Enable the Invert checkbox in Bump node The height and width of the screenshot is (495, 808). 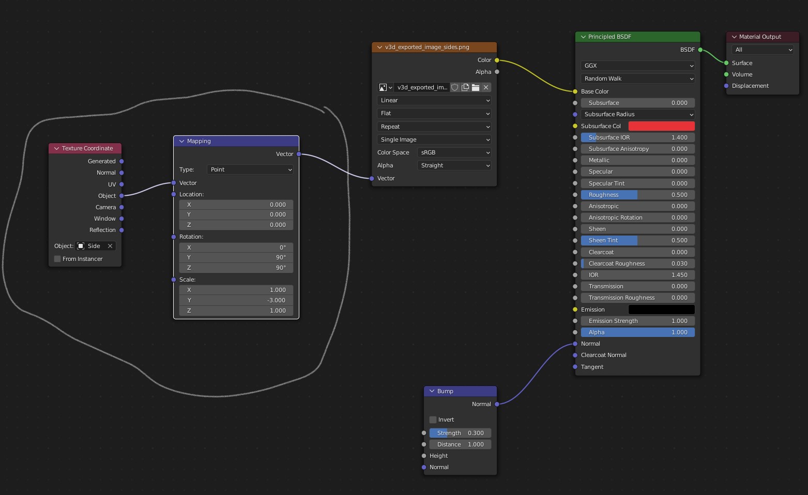coord(433,420)
